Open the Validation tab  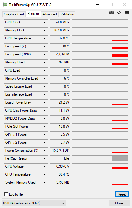tap(67, 14)
